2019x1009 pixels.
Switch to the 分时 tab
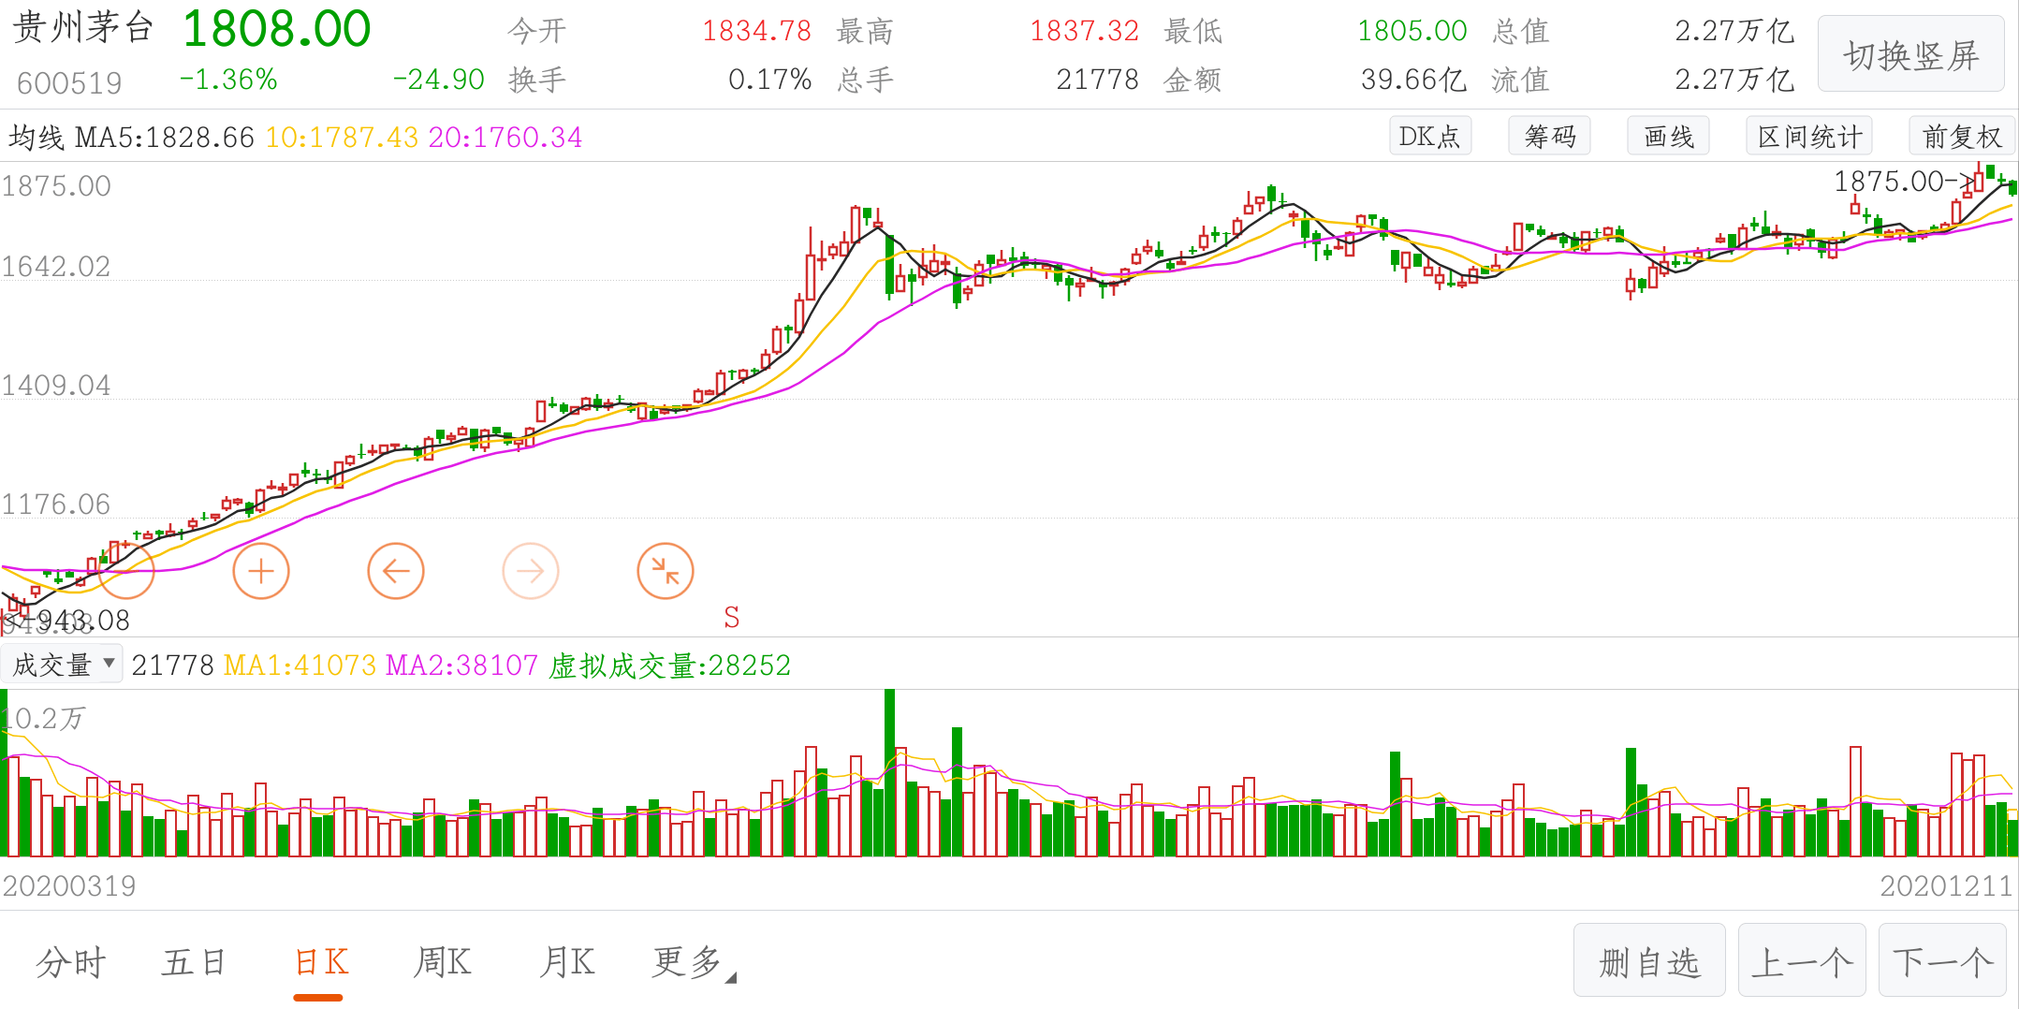point(71,962)
